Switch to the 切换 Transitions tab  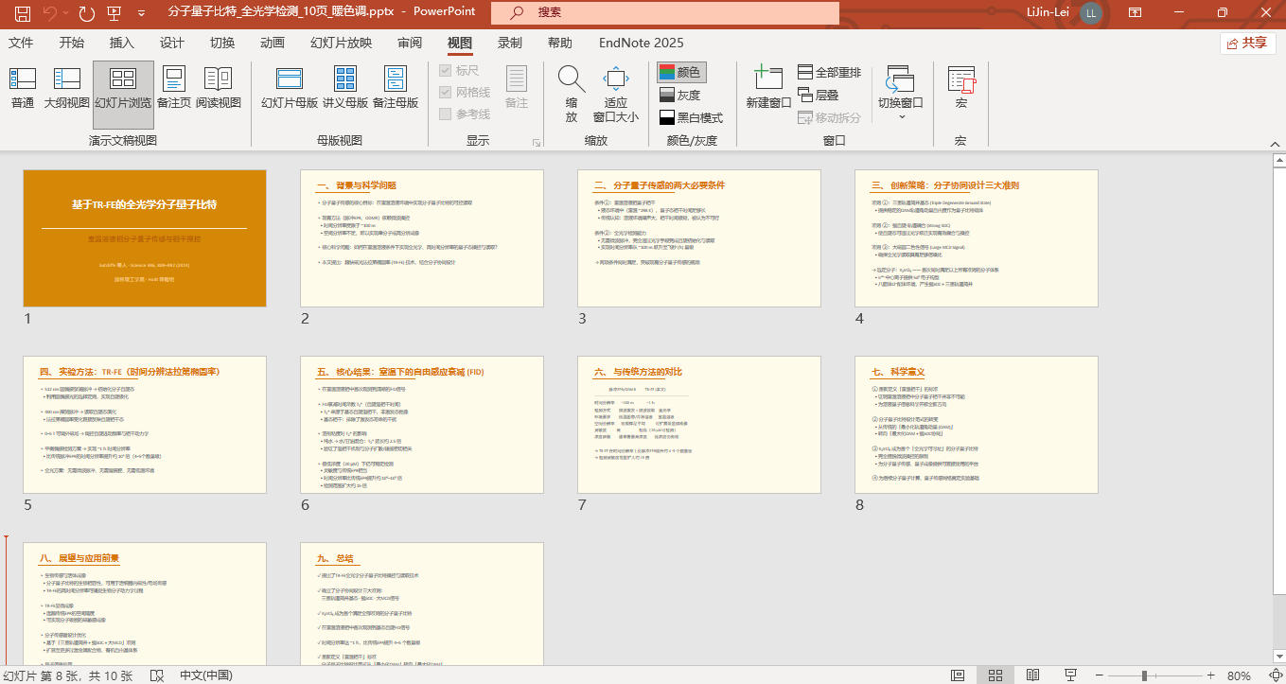221,43
